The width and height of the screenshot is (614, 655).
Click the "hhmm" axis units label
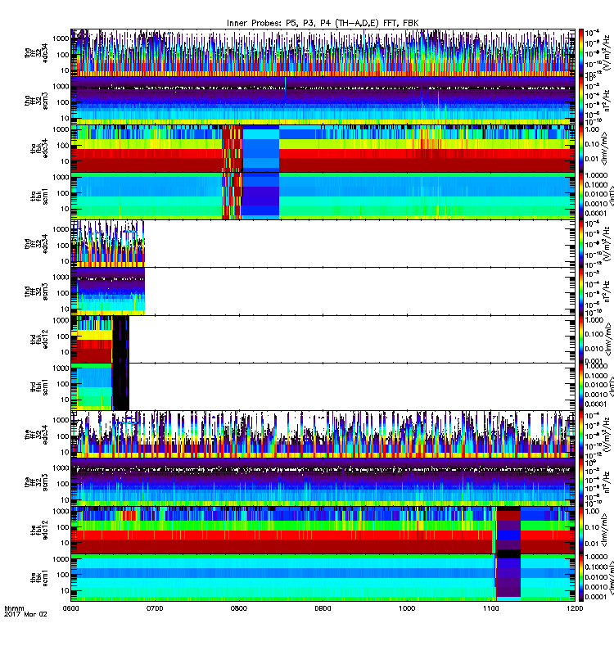tap(15, 608)
